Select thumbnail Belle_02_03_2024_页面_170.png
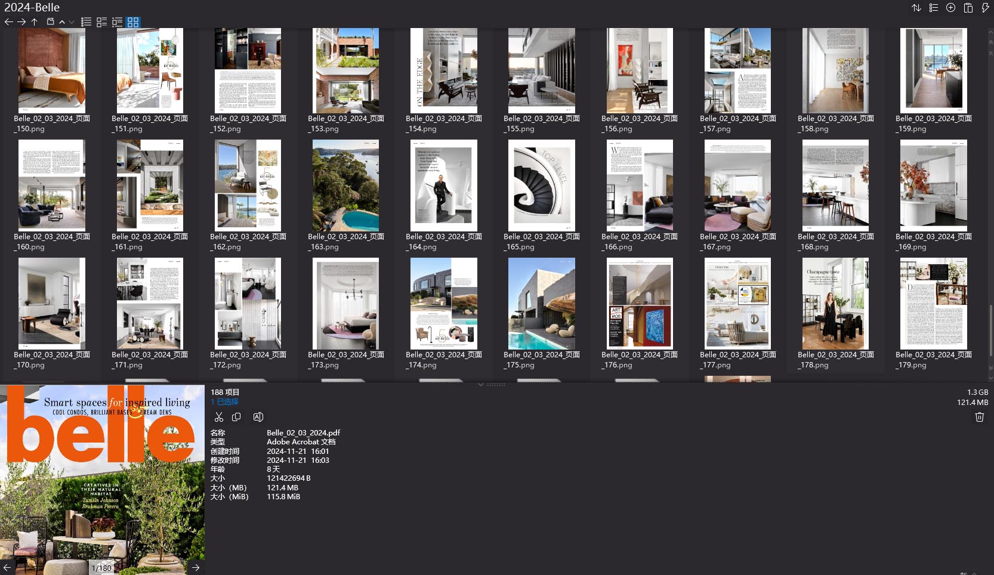Image resolution: width=994 pixels, height=575 pixels. 52,304
